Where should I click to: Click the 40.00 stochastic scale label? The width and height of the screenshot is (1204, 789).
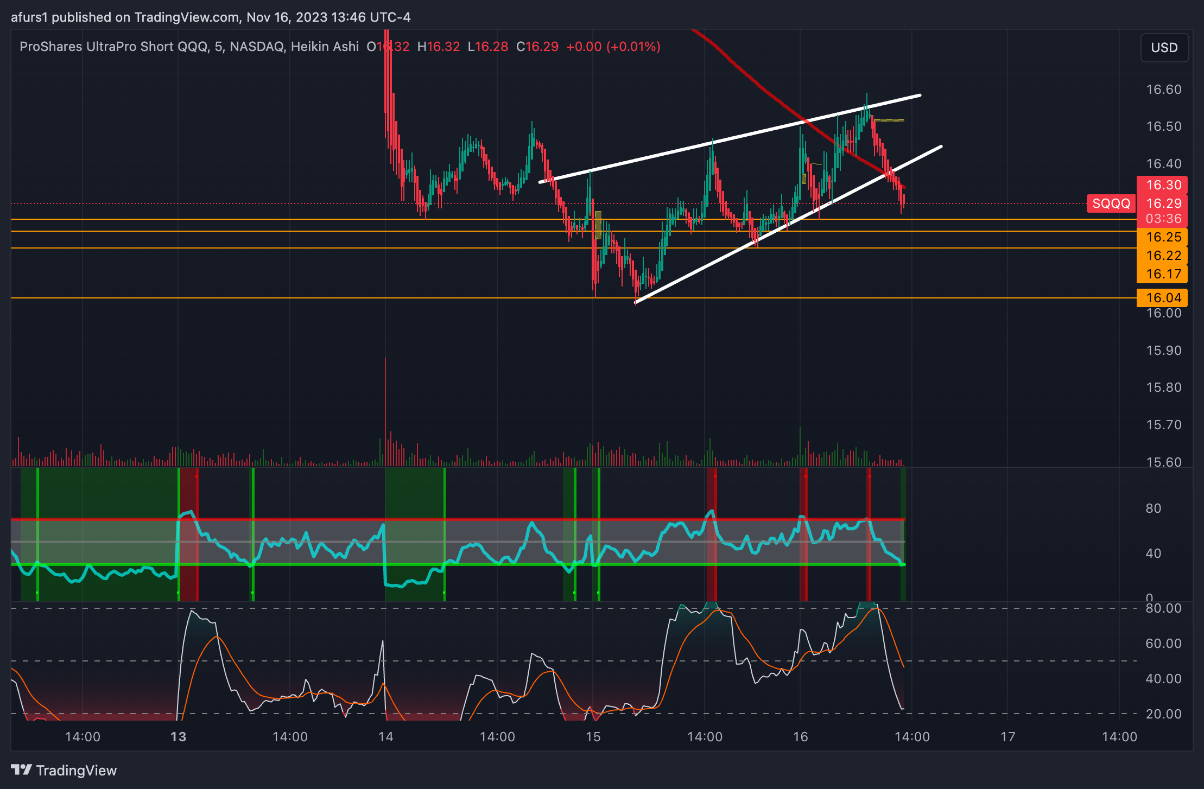1163,679
